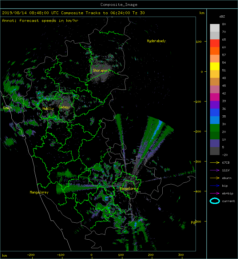
Task: Click the dBZ legend heading
Action: [222, 17]
